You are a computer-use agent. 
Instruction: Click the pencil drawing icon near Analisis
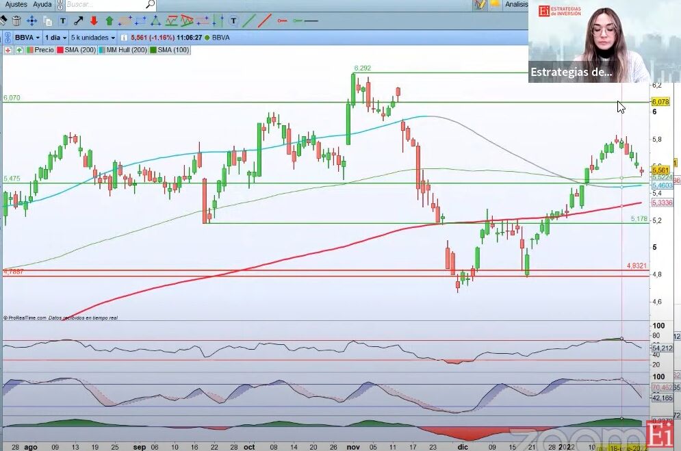point(480,4)
